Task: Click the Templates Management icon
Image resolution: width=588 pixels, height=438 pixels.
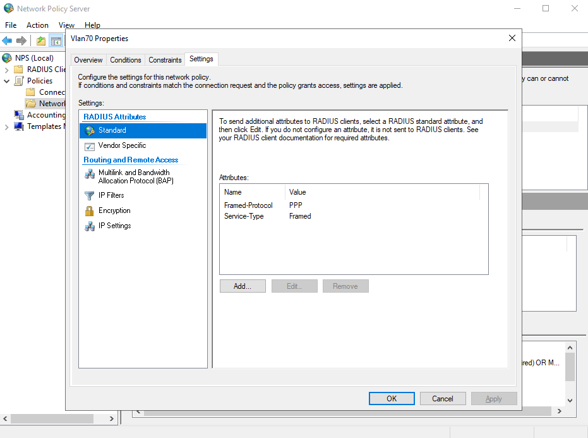Action: tap(19, 126)
